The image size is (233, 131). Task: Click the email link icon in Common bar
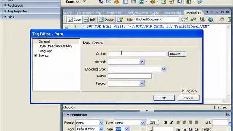108,1
